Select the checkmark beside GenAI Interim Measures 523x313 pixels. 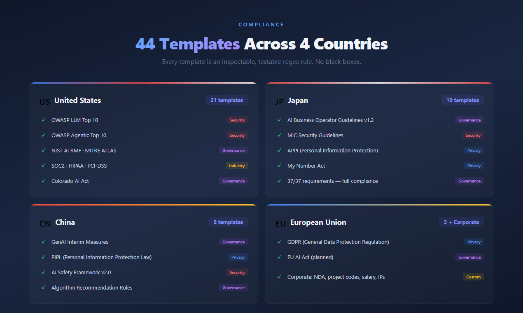[43, 242]
